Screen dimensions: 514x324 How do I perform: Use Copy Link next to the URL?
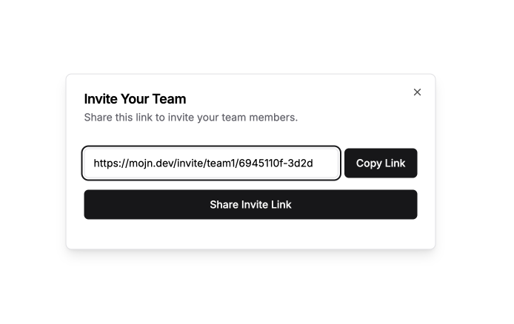tap(381, 163)
